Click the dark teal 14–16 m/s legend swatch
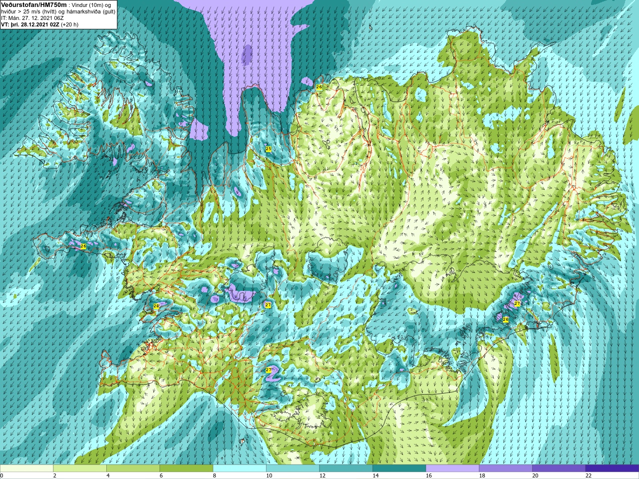The image size is (639, 479). point(399,469)
